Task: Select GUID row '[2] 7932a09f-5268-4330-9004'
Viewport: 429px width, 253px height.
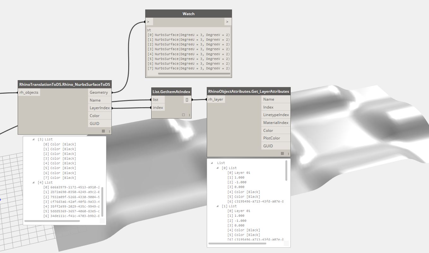Action: click(x=72, y=197)
